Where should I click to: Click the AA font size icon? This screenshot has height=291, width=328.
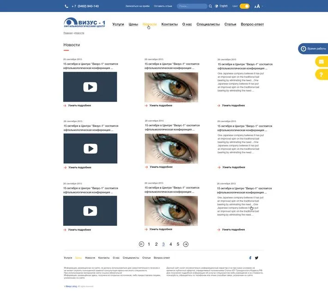tap(257, 6)
